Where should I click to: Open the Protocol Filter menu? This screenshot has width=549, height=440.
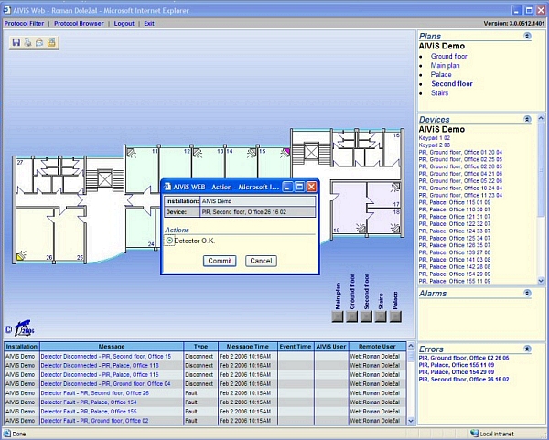click(x=24, y=24)
